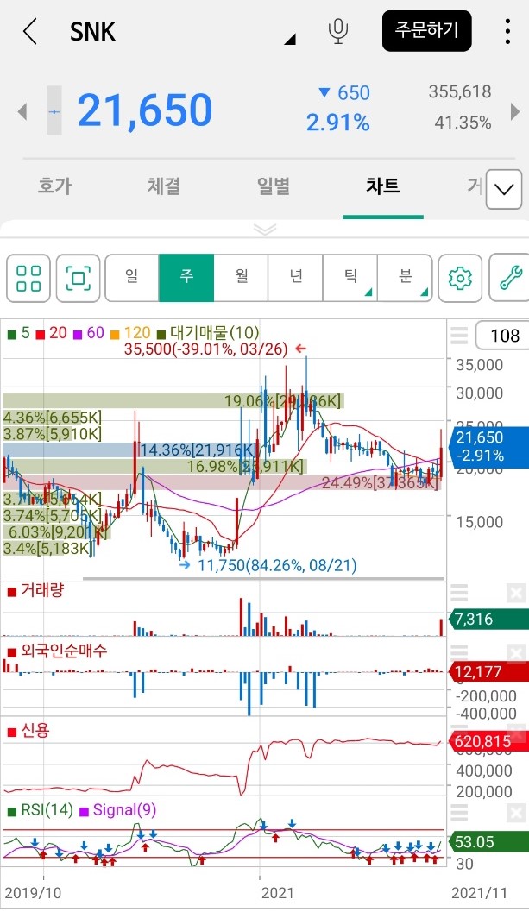This screenshot has width=529, height=912.
Task: Tap the microphone voice search icon
Action: (338, 31)
